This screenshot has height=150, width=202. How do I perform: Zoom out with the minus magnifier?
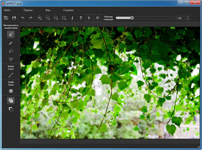[x=47, y=18]
